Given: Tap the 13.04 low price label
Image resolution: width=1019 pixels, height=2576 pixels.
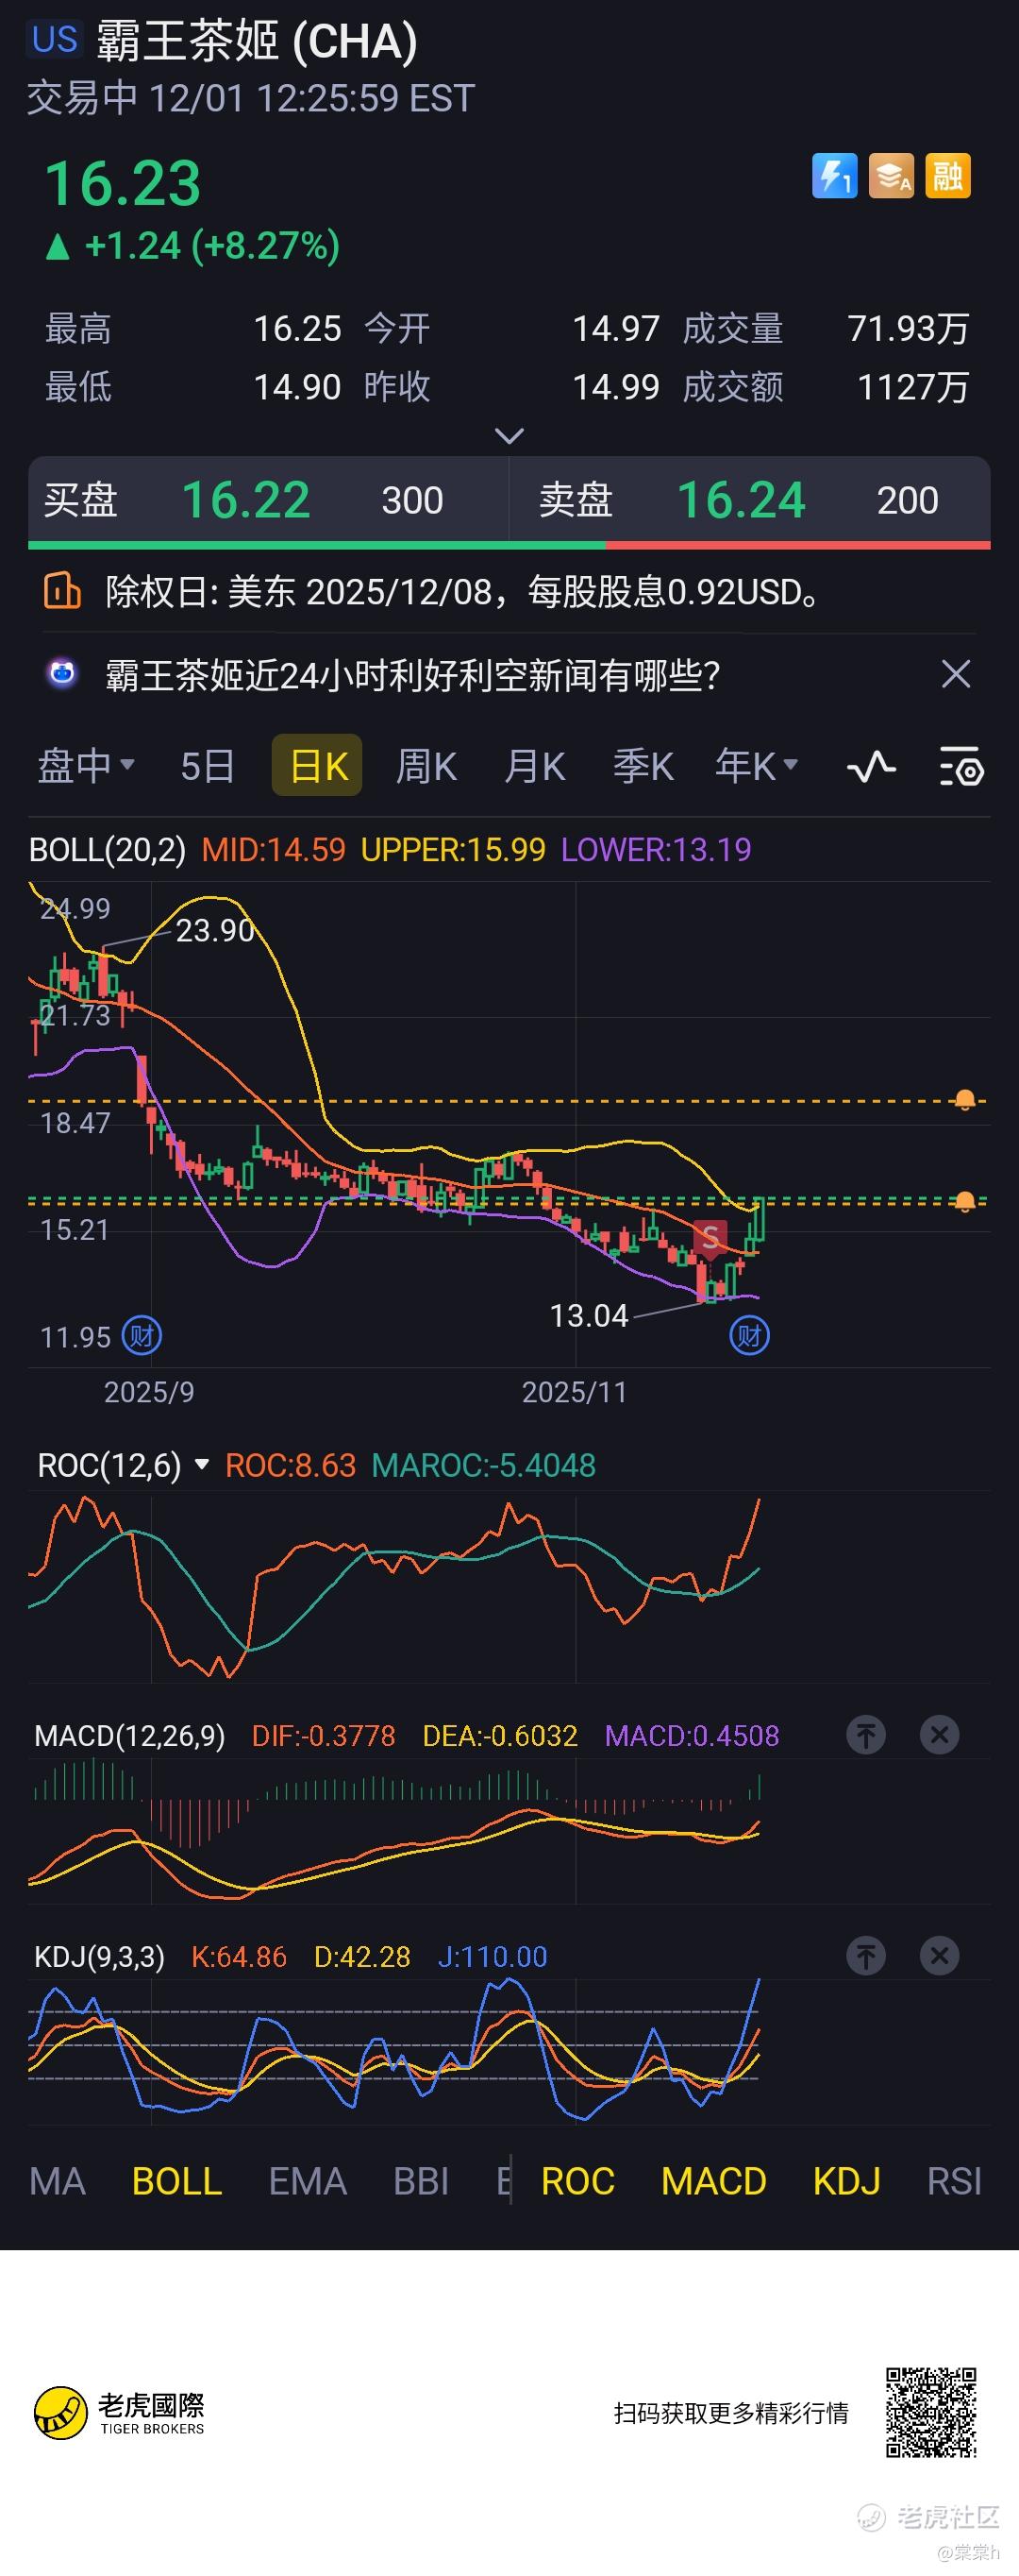Looking at the screenshot, I should tap(589, 1316).
